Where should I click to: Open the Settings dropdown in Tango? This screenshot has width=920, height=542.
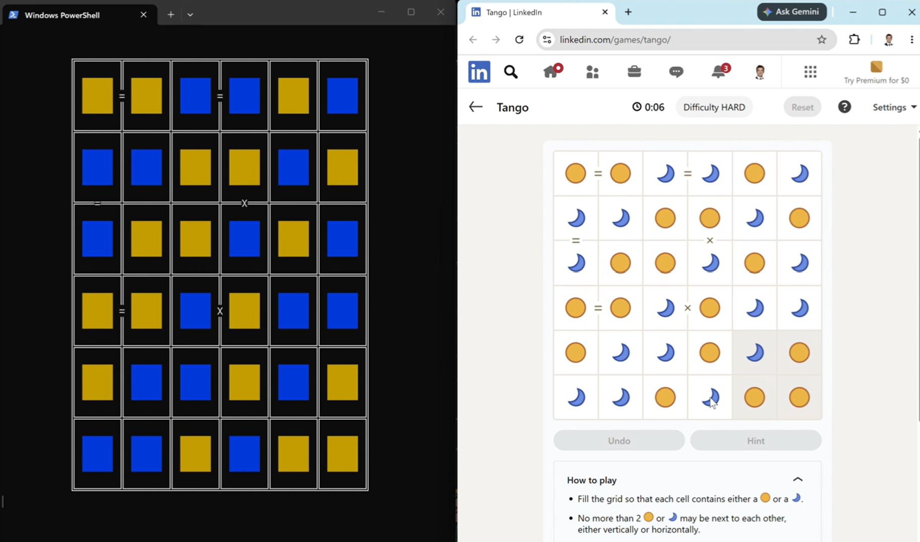click(x=894, y=107)
